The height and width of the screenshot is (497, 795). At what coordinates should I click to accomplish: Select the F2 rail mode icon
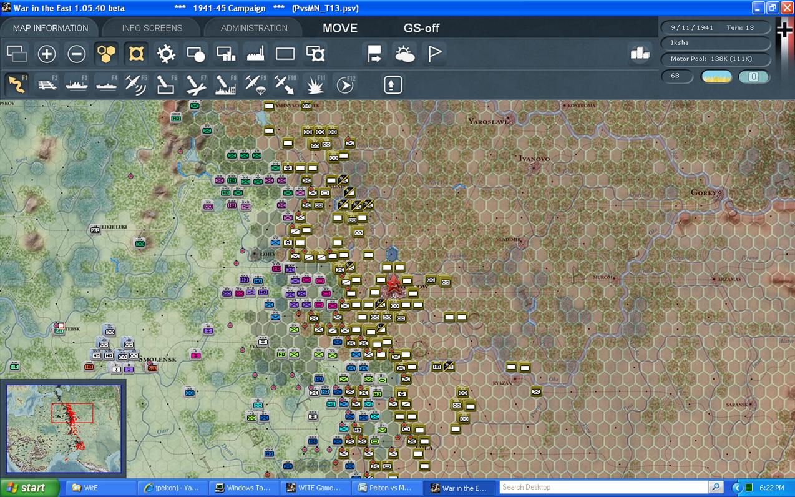tap(47, 84)
